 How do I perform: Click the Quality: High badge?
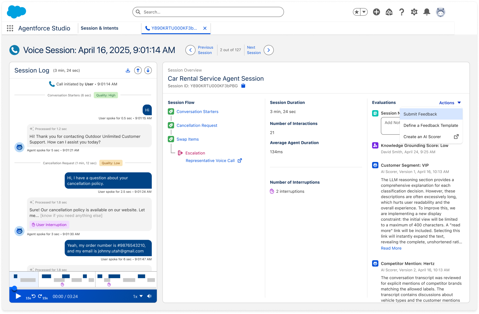click(106, 95)
